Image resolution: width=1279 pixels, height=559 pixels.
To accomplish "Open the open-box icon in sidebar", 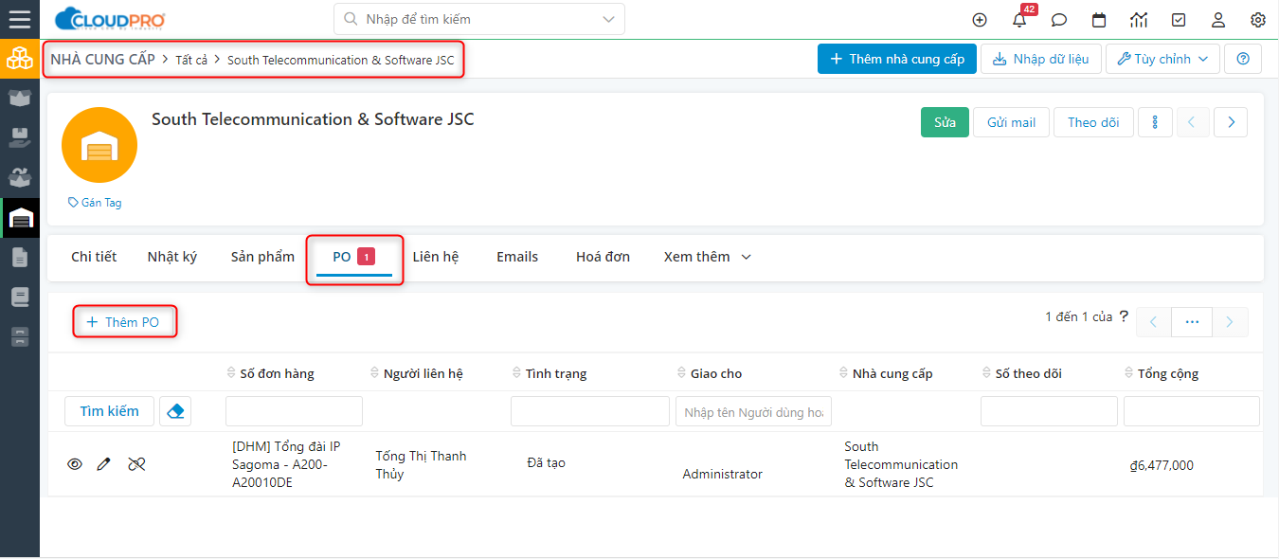I will point(20,98).
